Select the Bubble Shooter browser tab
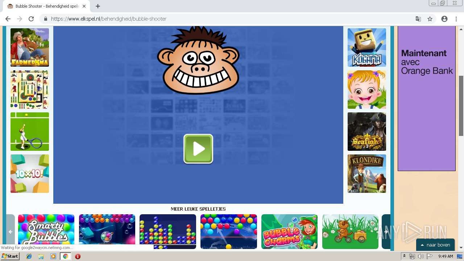 click(46, 6)
